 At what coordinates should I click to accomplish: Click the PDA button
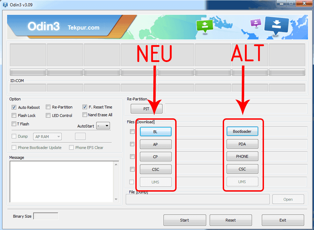pos(242,144)
